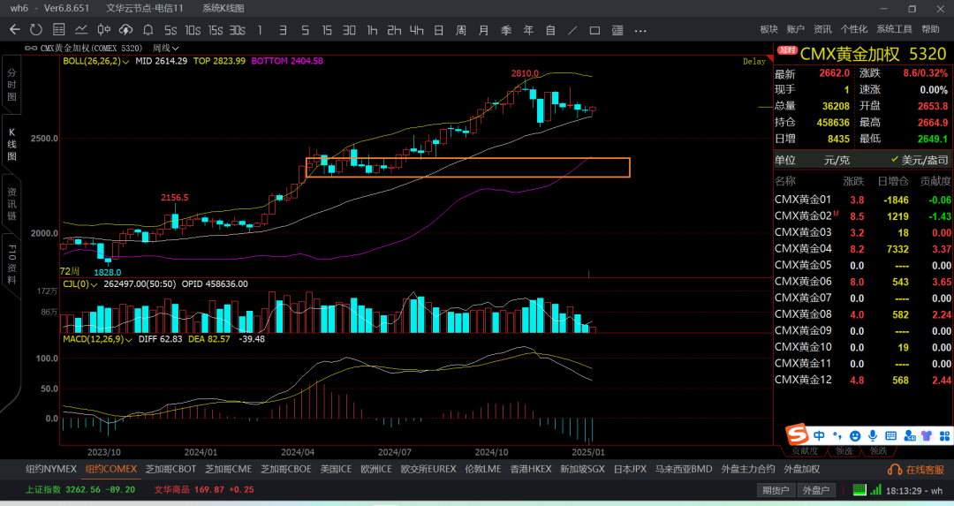This screenshot has width=954, height=506.
Task: Activate voice input microphone icon
Action: click(x=873, y=435)
